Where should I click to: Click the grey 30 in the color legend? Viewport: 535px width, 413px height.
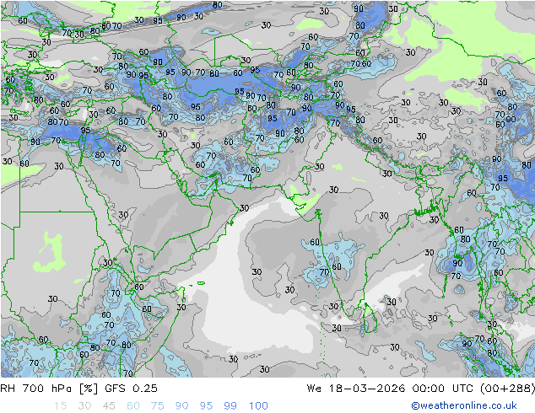84,406
